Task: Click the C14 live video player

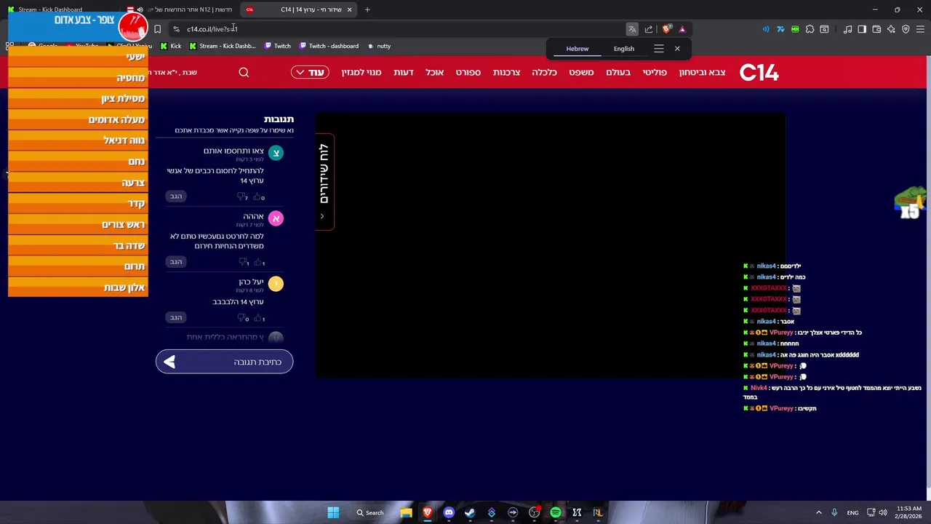Action: click(x=551, y=245)
